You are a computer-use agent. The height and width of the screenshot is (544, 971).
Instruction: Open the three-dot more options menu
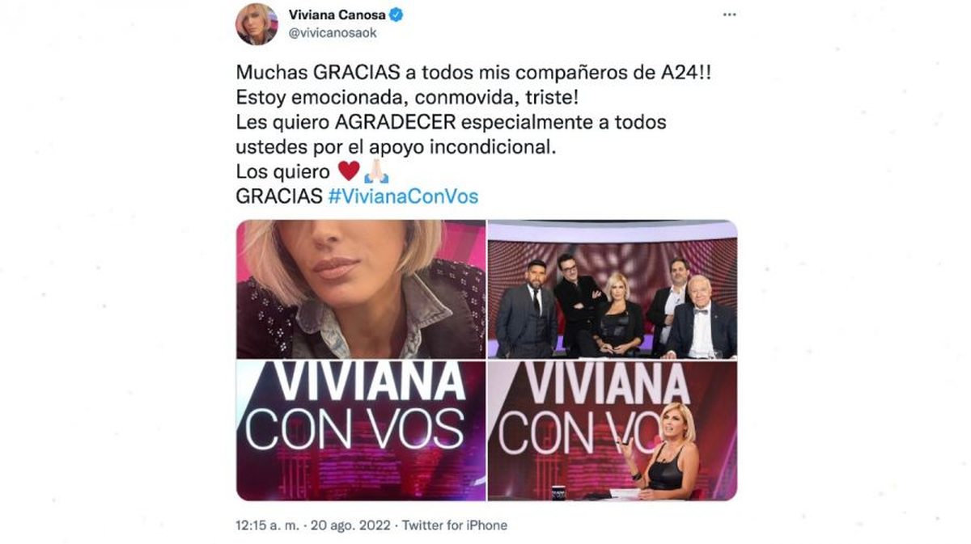(x=729, y=15)
